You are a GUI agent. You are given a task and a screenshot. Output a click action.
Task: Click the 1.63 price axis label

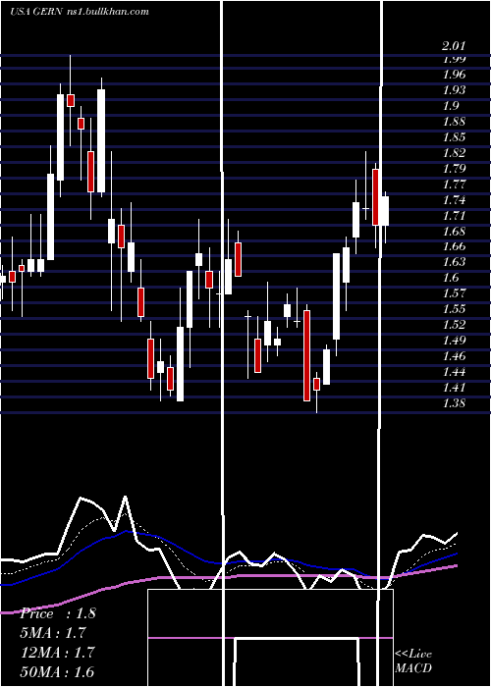coord(454,262)
